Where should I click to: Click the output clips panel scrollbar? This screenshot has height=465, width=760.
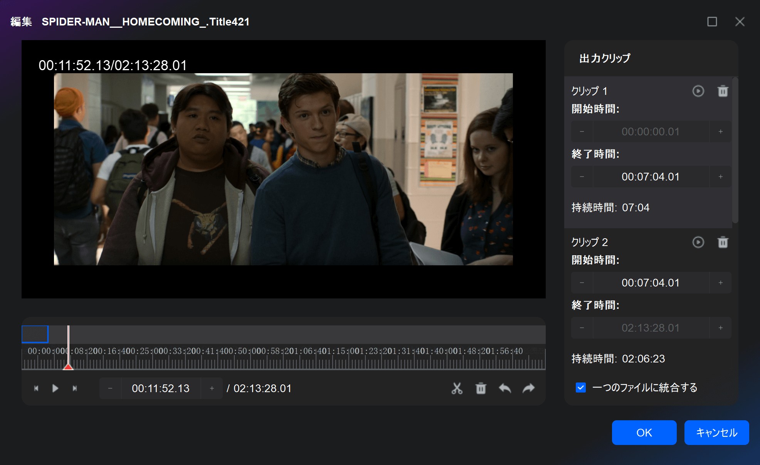[735, 150]
